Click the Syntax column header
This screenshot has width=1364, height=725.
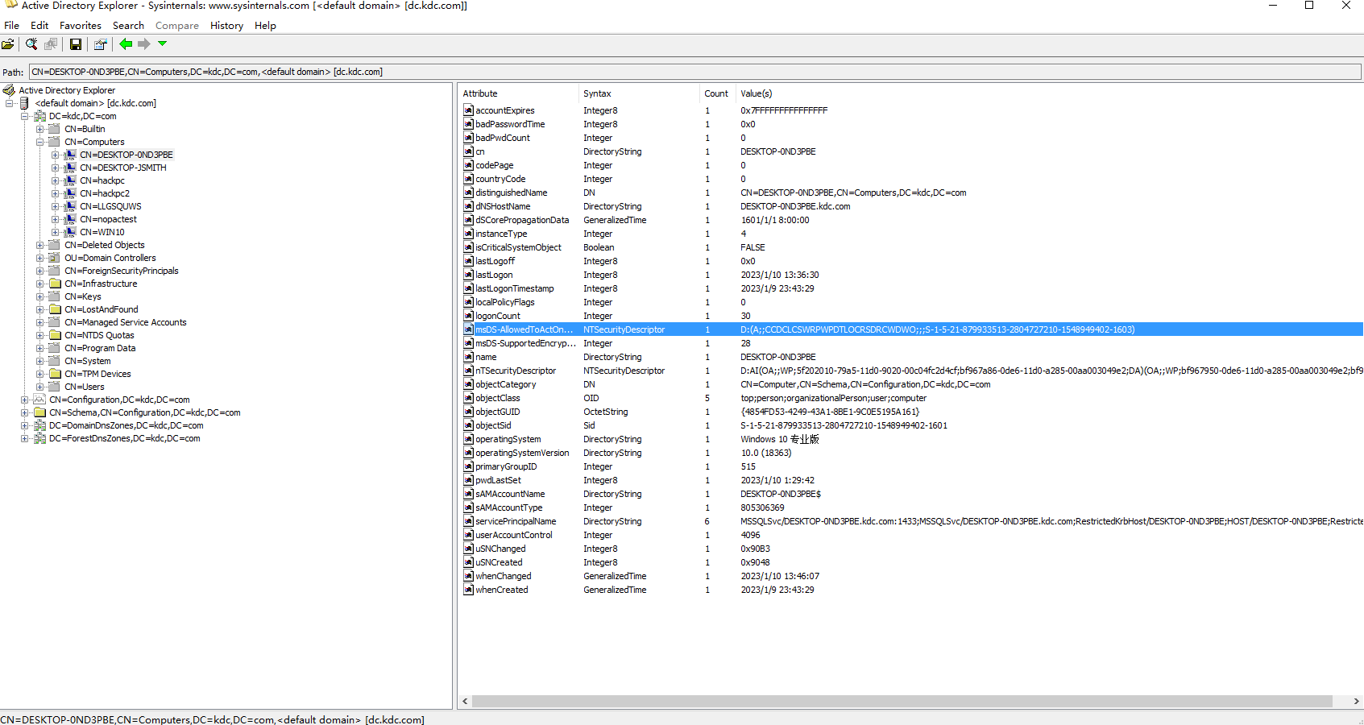[x=639, y=93]
